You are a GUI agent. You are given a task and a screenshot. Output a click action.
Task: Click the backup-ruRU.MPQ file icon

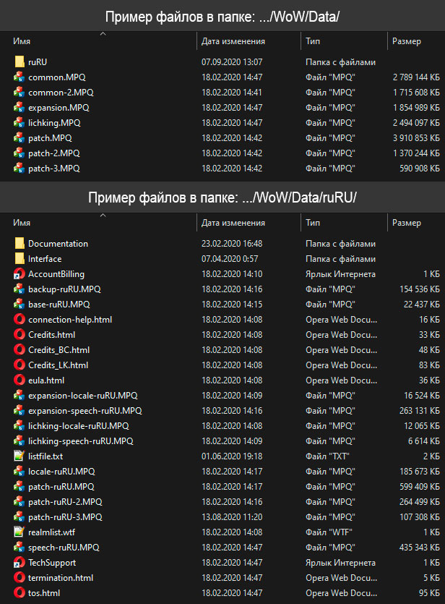coord(20,289)
